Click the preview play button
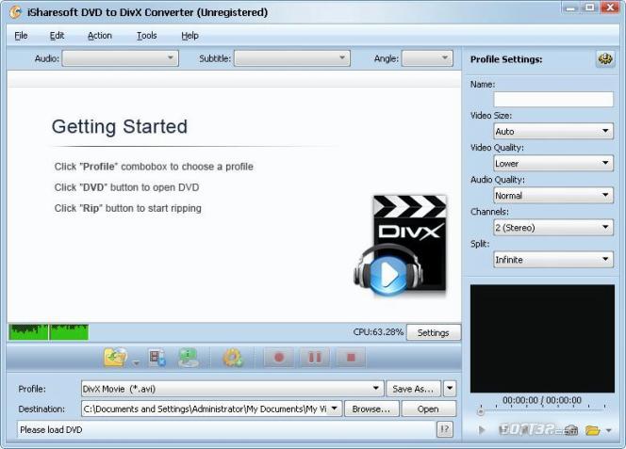This screenshot has height=449, width=626. coord(482,430)
